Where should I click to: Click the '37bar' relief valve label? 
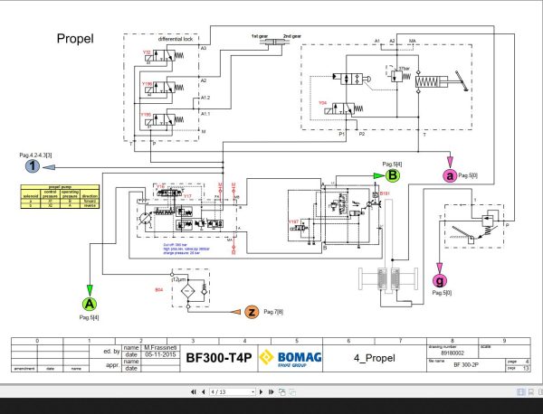[x=404, y=69]
